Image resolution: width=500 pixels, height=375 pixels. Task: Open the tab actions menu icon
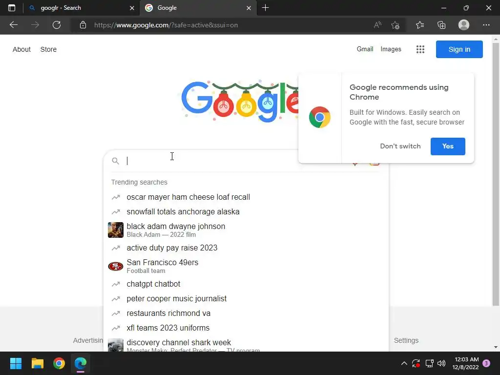pyautogui.click(x=12, y=8)
